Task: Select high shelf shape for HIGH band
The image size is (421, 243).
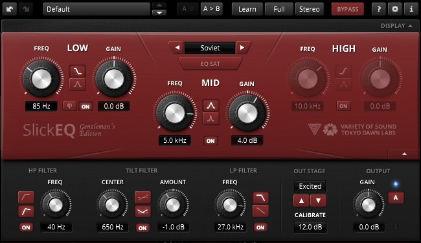Action: tap(344, 71)
